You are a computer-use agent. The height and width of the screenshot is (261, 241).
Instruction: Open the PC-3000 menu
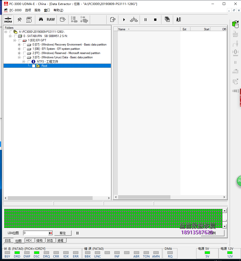(x=15, y=10)
